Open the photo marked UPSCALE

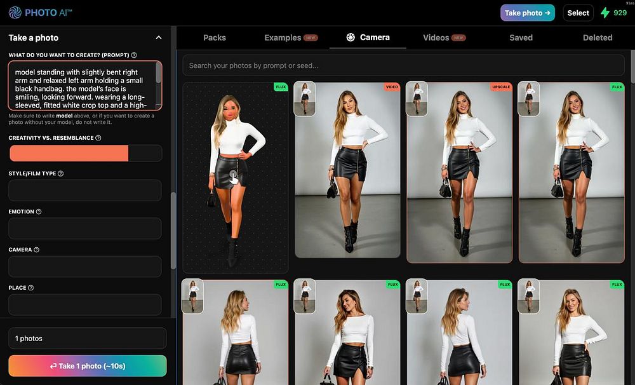pyautogui.click(x=459, y=172)
